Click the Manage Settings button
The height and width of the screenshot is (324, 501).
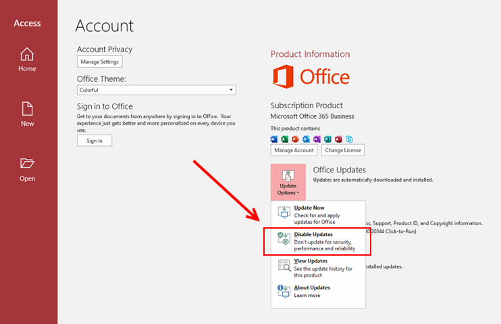[x=100, y=62]
